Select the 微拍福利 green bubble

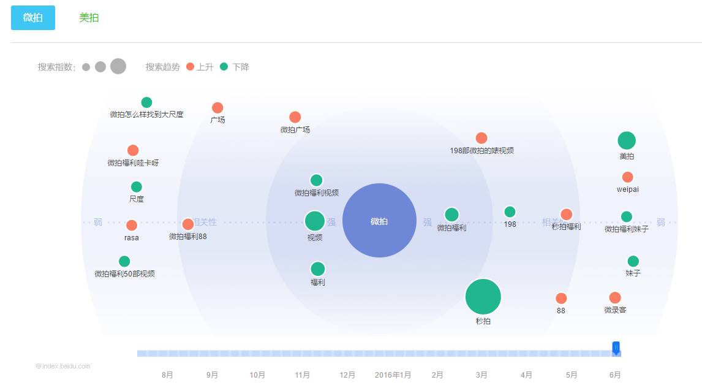tap(451, 215)
